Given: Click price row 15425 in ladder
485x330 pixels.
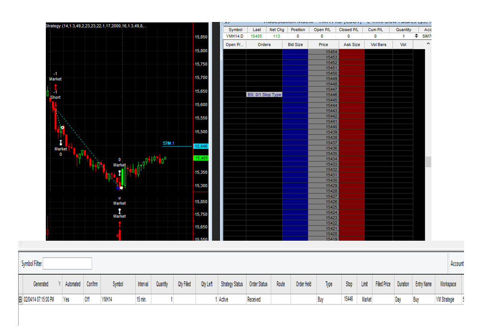Looking at the screenshot, I should pyautogui.click(x=324, y=207).
